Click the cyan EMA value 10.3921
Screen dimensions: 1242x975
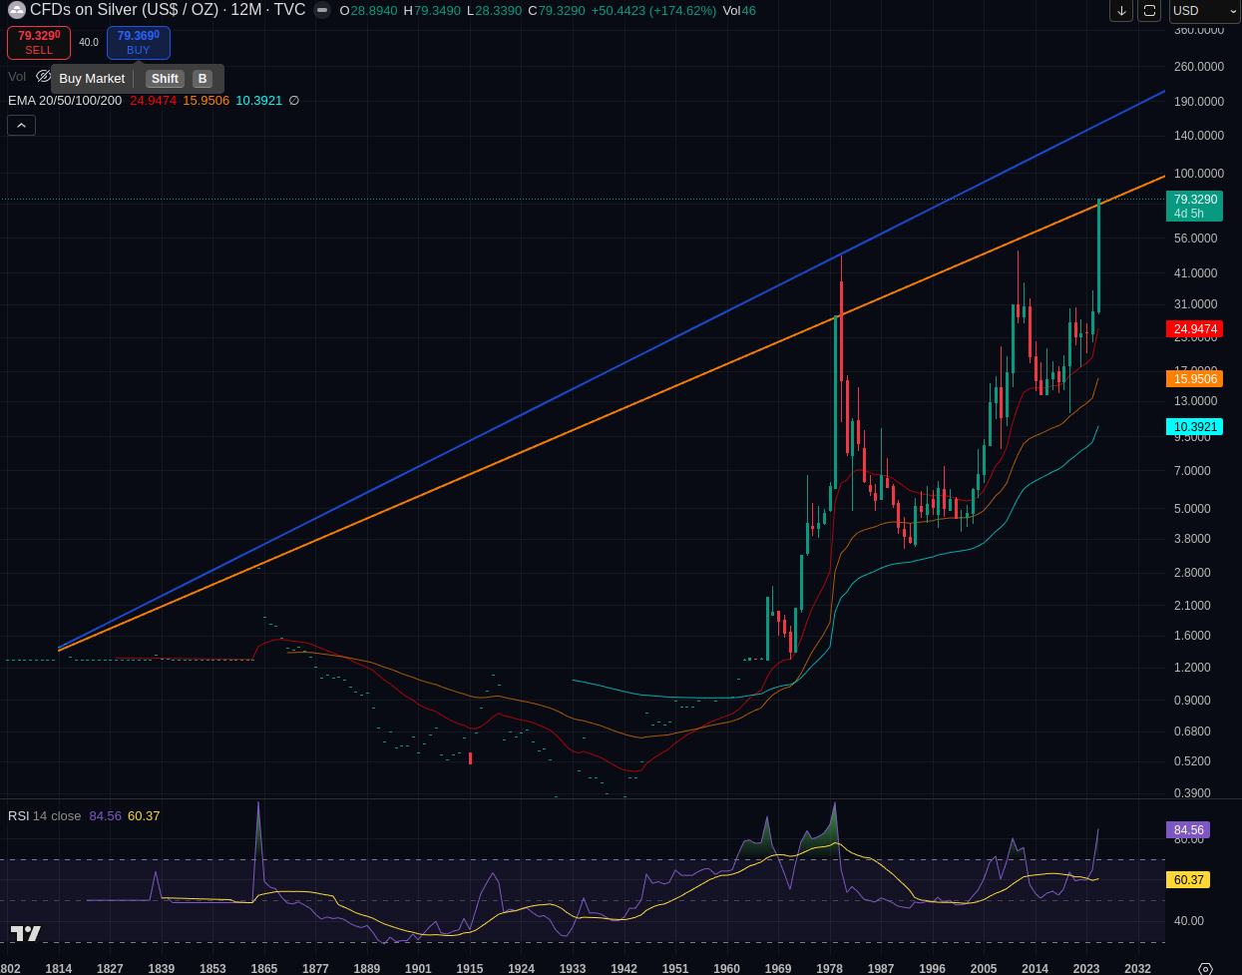click(x=259, y=101)
